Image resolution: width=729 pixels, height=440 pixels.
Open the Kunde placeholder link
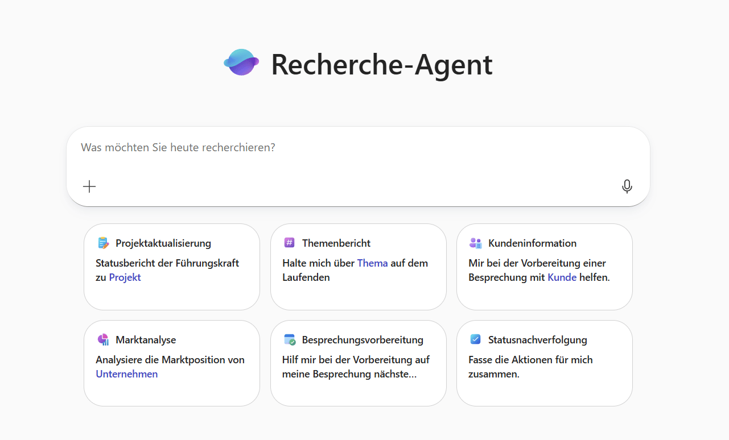tap(562, 277)
